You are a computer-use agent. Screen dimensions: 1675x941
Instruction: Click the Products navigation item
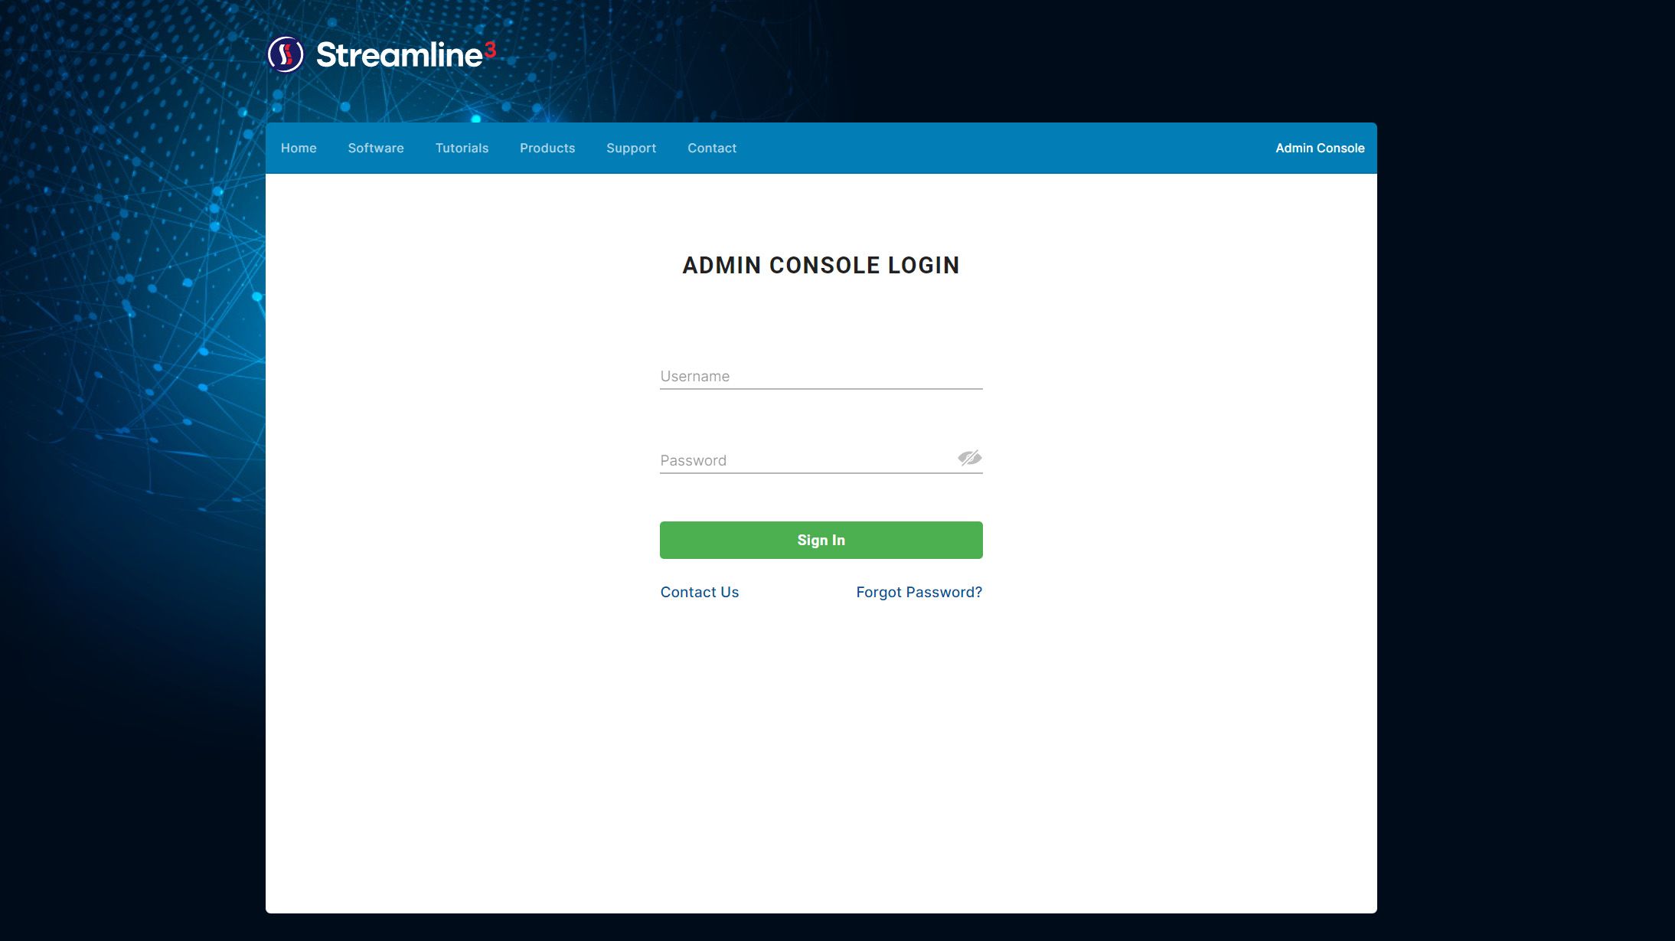pos(547,147)
